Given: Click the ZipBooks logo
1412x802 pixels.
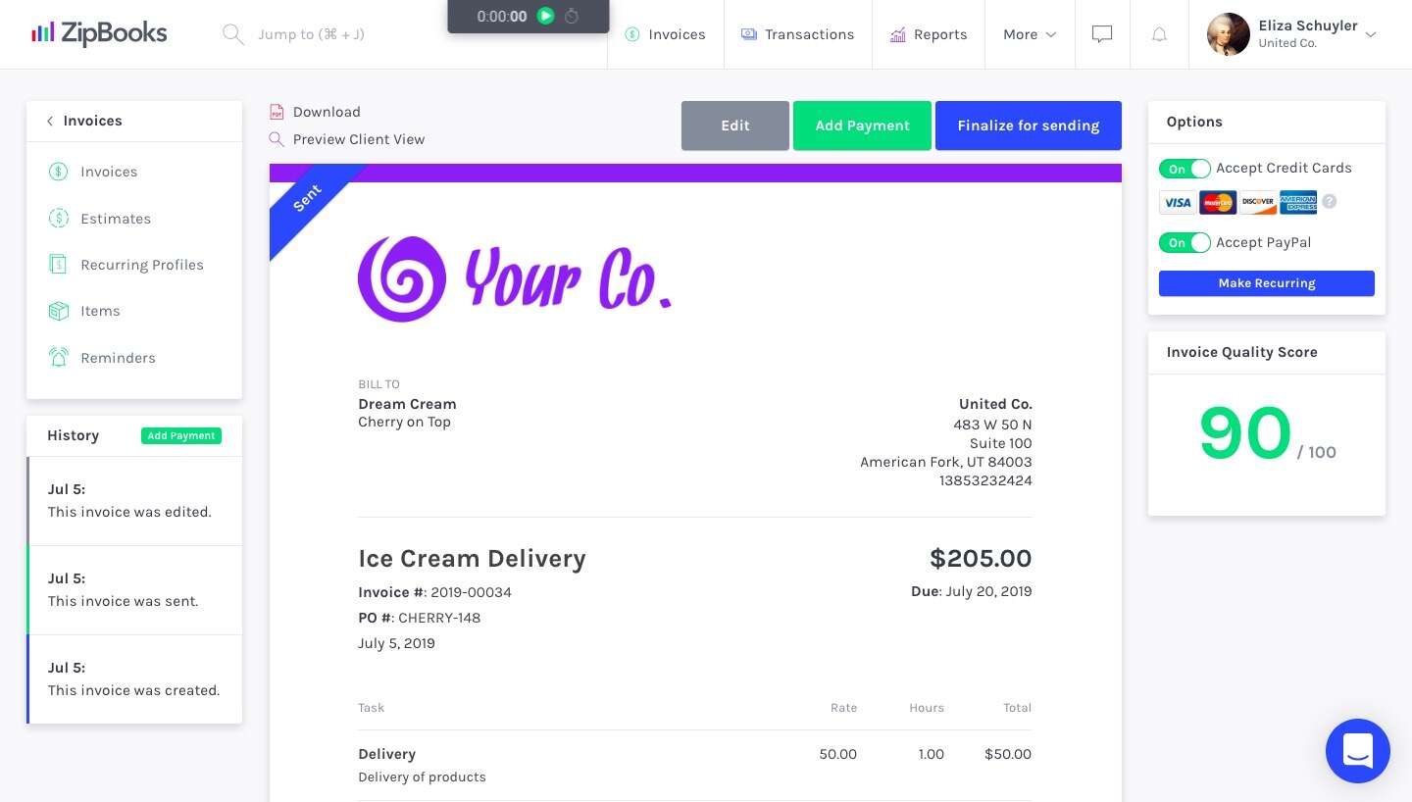Looking at the screenshot, I should pyautogui.click(x=99, y=34).
